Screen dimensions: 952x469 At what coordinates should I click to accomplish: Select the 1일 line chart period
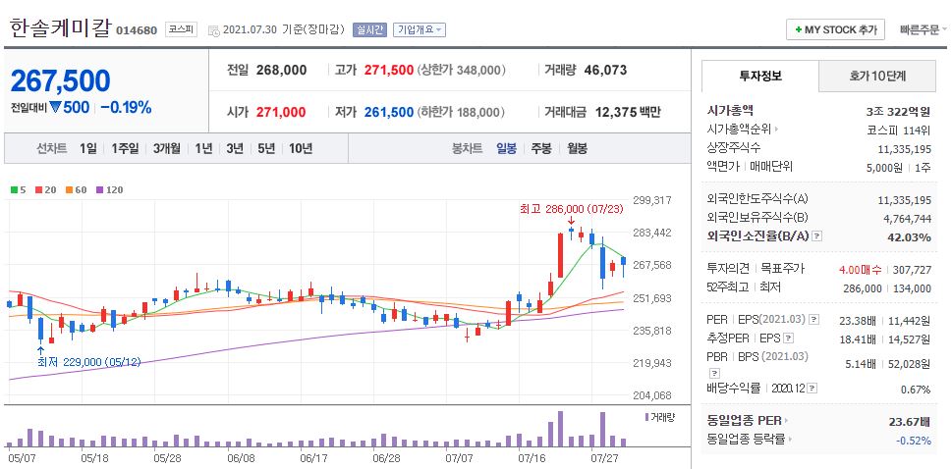click(x=88, y=149)
